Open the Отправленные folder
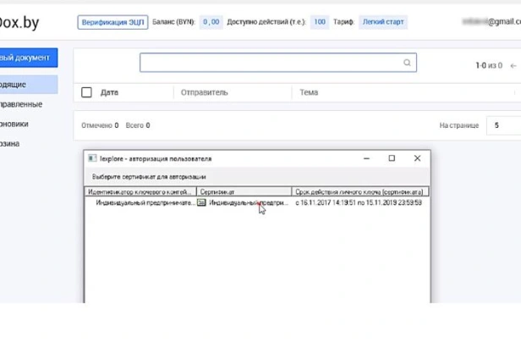This screenshot has width=521, height=343. [x=21, y=104]
